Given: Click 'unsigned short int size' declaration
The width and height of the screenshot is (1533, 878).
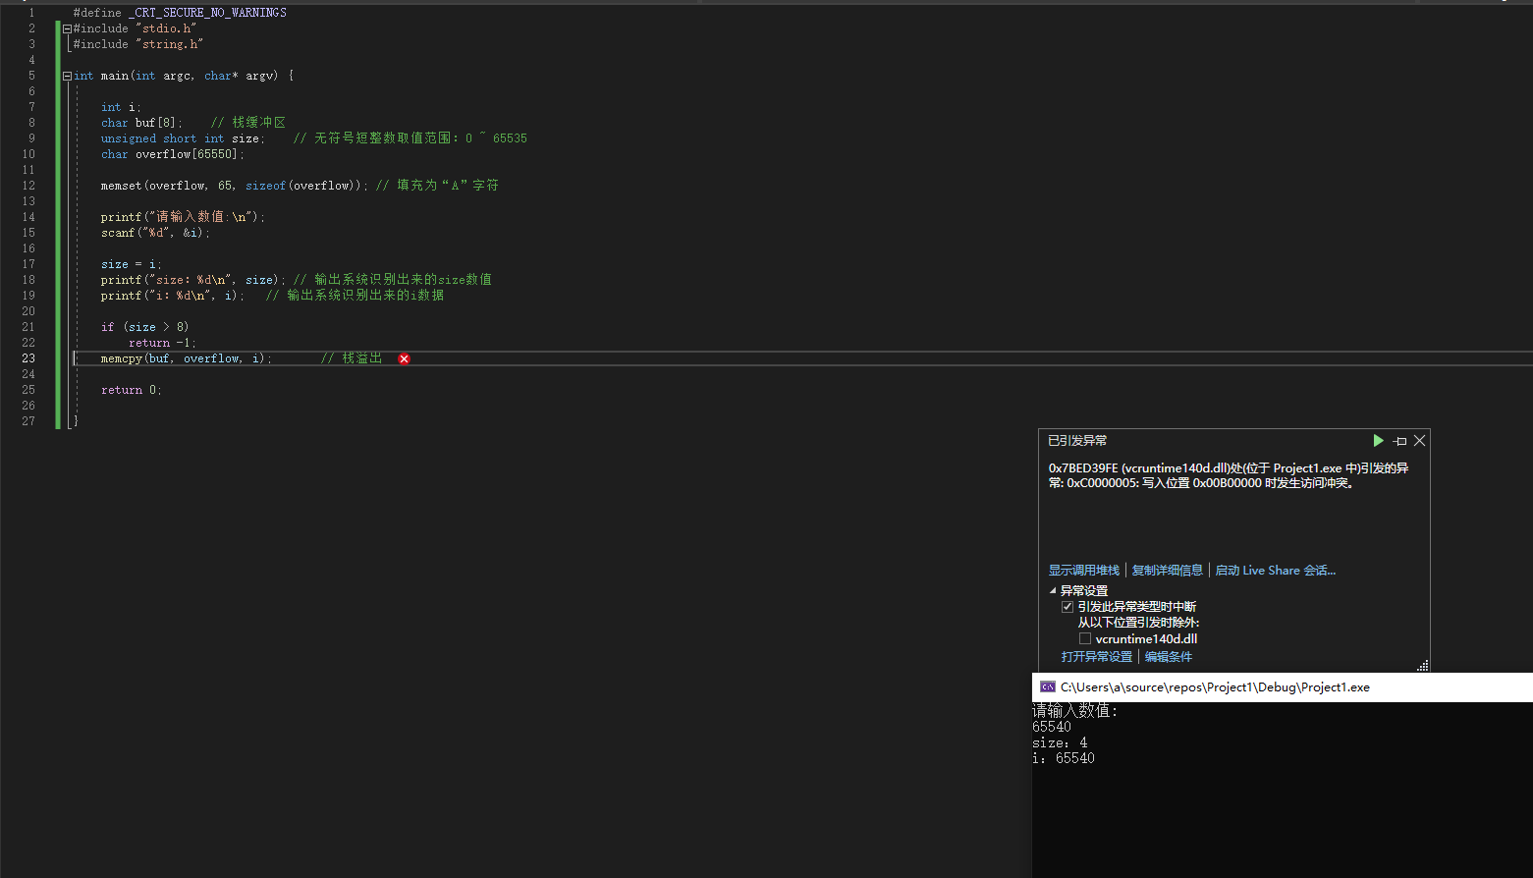Looking at the screenshot, I should tap(183, 138).
